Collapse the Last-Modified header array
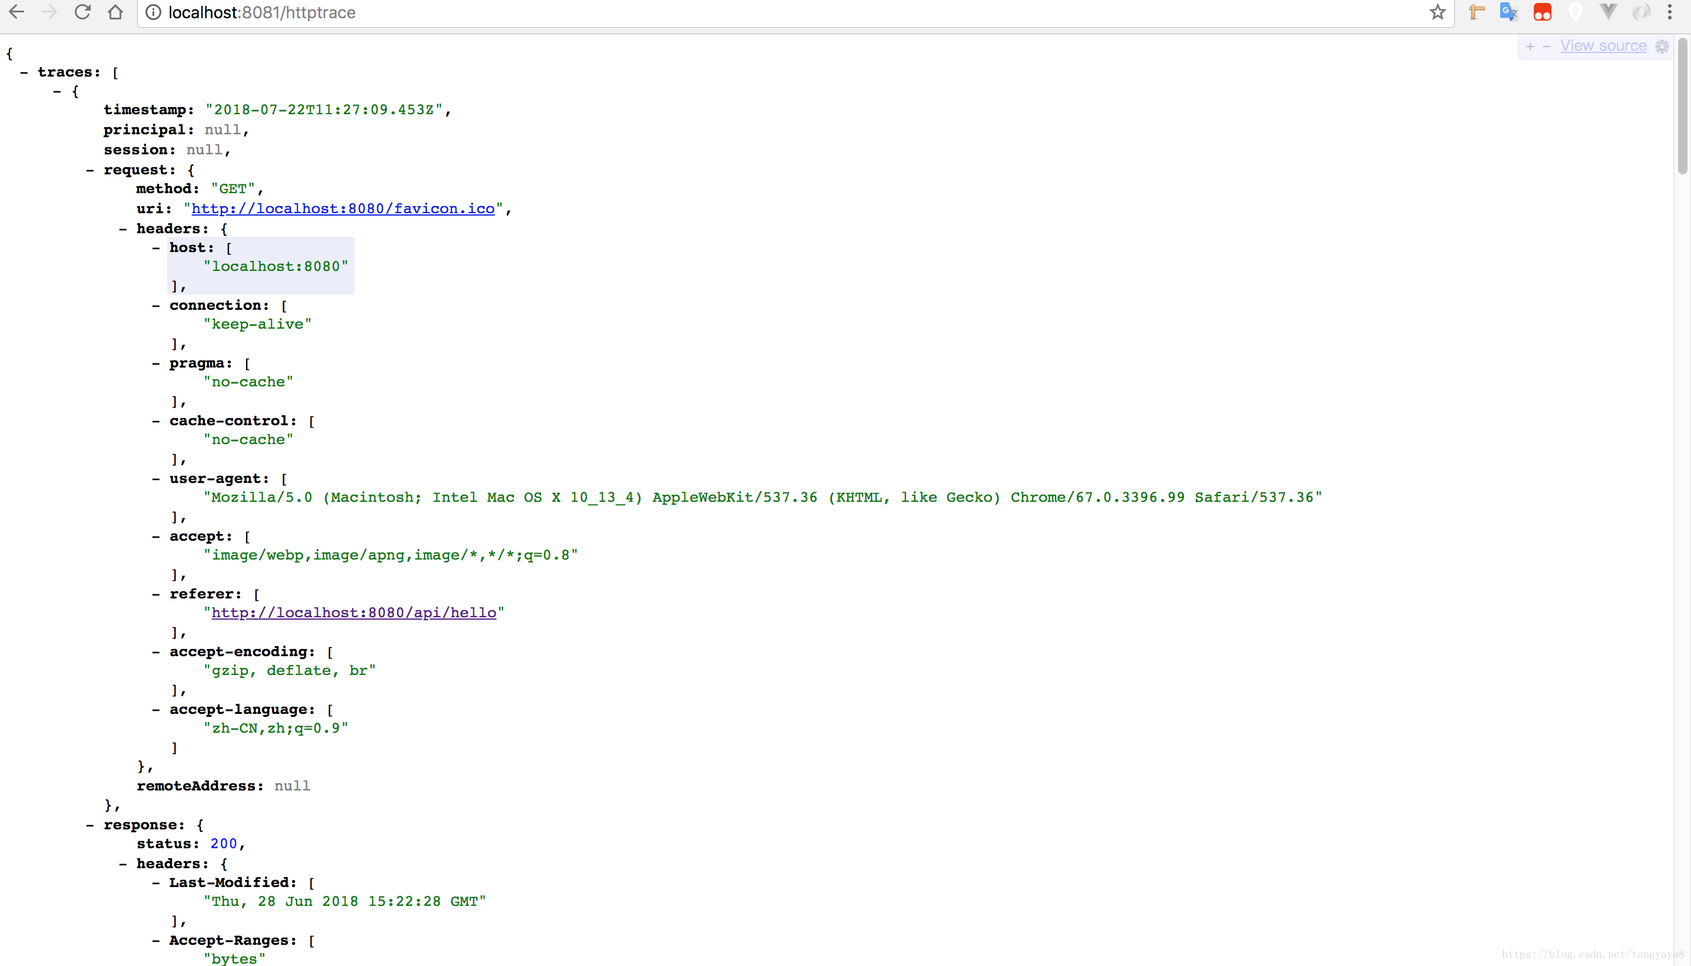The height and width of the screenshot is (966, 1691). coord(156,883)
